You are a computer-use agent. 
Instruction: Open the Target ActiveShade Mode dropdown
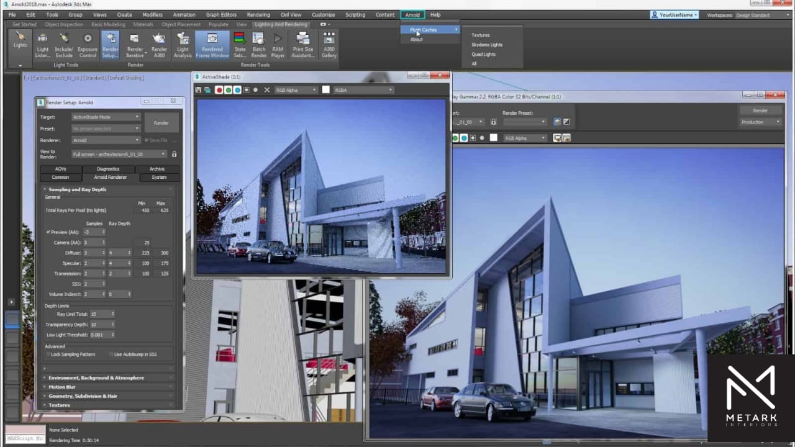pyautogui.click(x=106, y=117)
